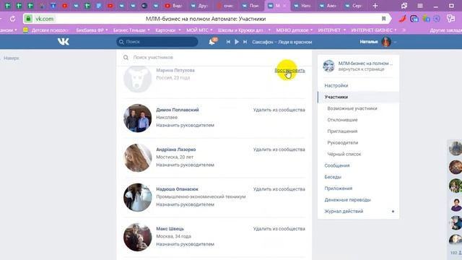The height and width of the screenshot is (260, 462).
Task: Open the browser hamburger menu icon
Action: coord(420,6)
